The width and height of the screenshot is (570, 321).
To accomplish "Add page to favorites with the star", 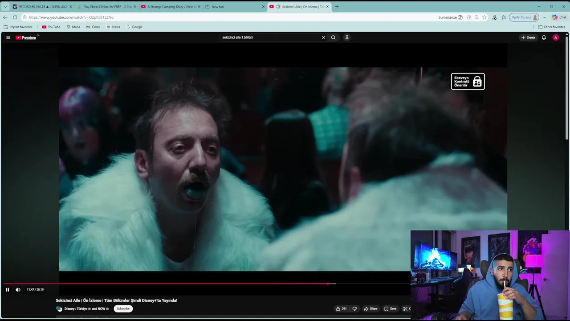I will [484, 17].
